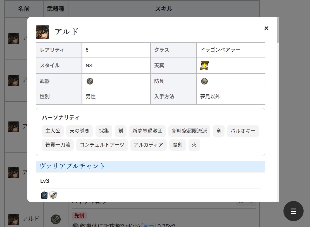The height and width of the screenshot is (227, 310).
Task: Click the armor icon in the 防具 row
Action: click(204, 81)
